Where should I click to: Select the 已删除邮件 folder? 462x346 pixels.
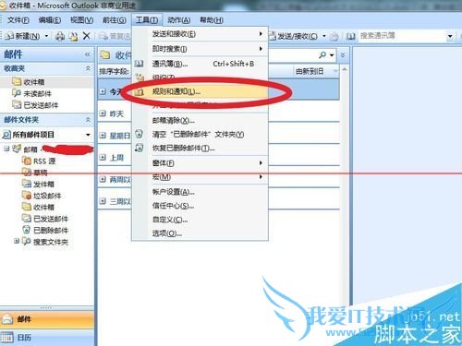(x=45, y=230)
